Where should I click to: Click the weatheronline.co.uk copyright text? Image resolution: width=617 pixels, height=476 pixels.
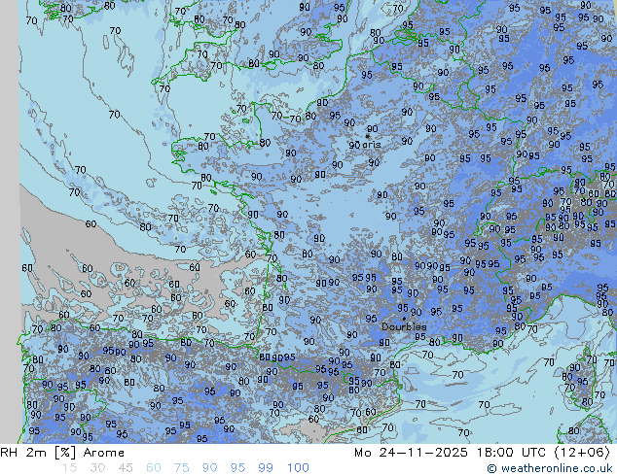tap(550, 468)
